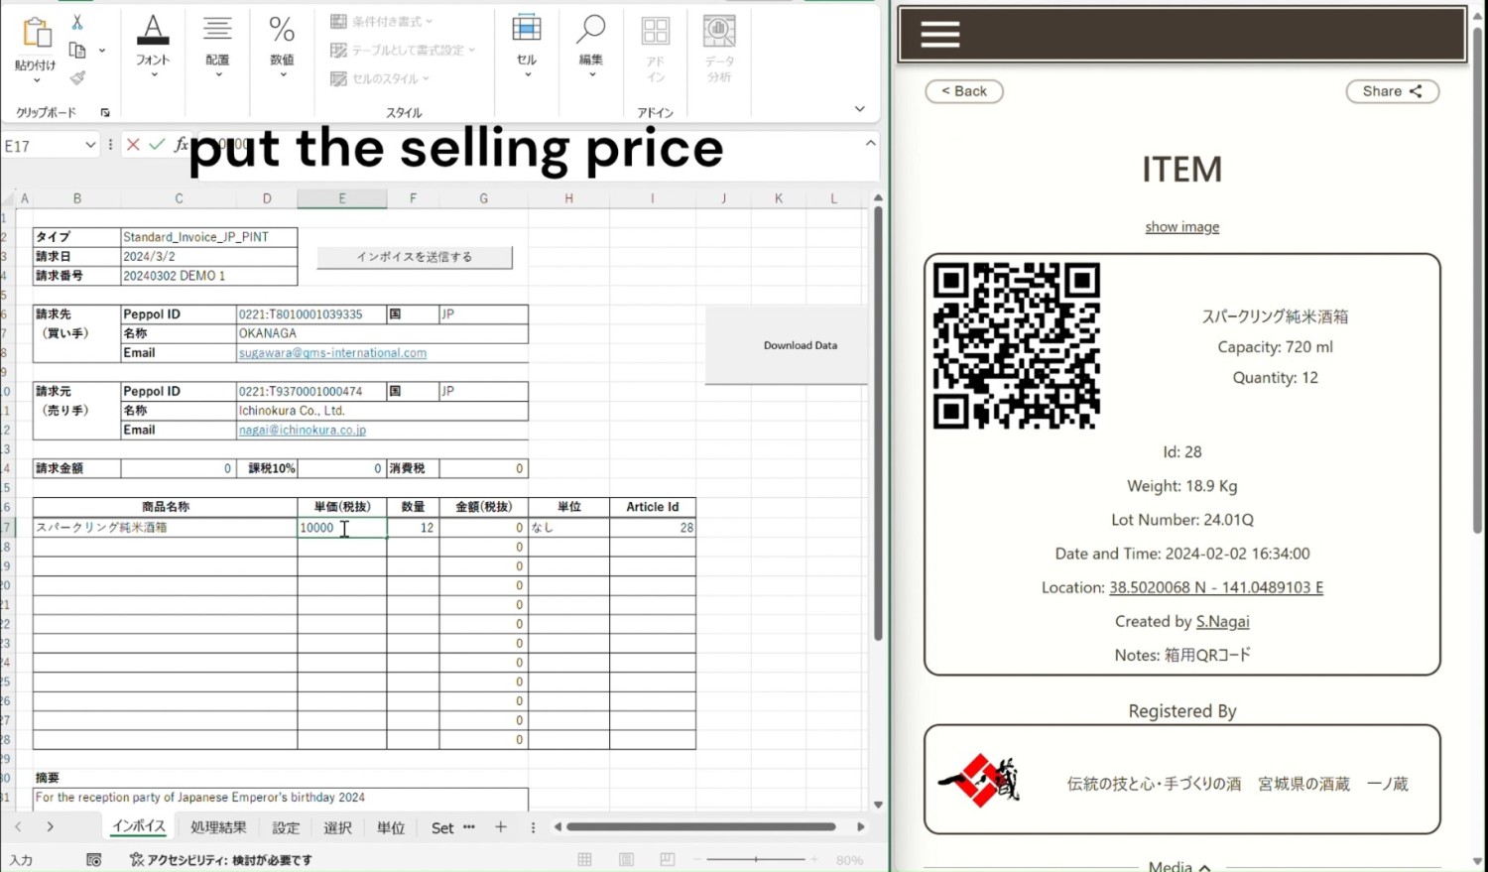Open the hamburger menu in web panel

pyautogui.click(x=939, y=35)
